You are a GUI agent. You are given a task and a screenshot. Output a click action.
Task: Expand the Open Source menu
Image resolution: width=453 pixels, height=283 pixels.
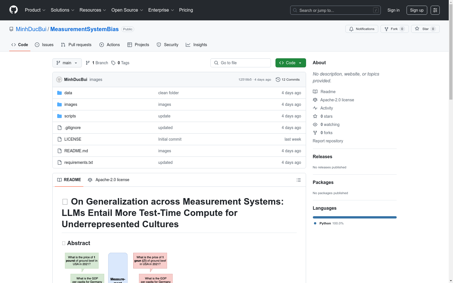(x=127, y=10)
